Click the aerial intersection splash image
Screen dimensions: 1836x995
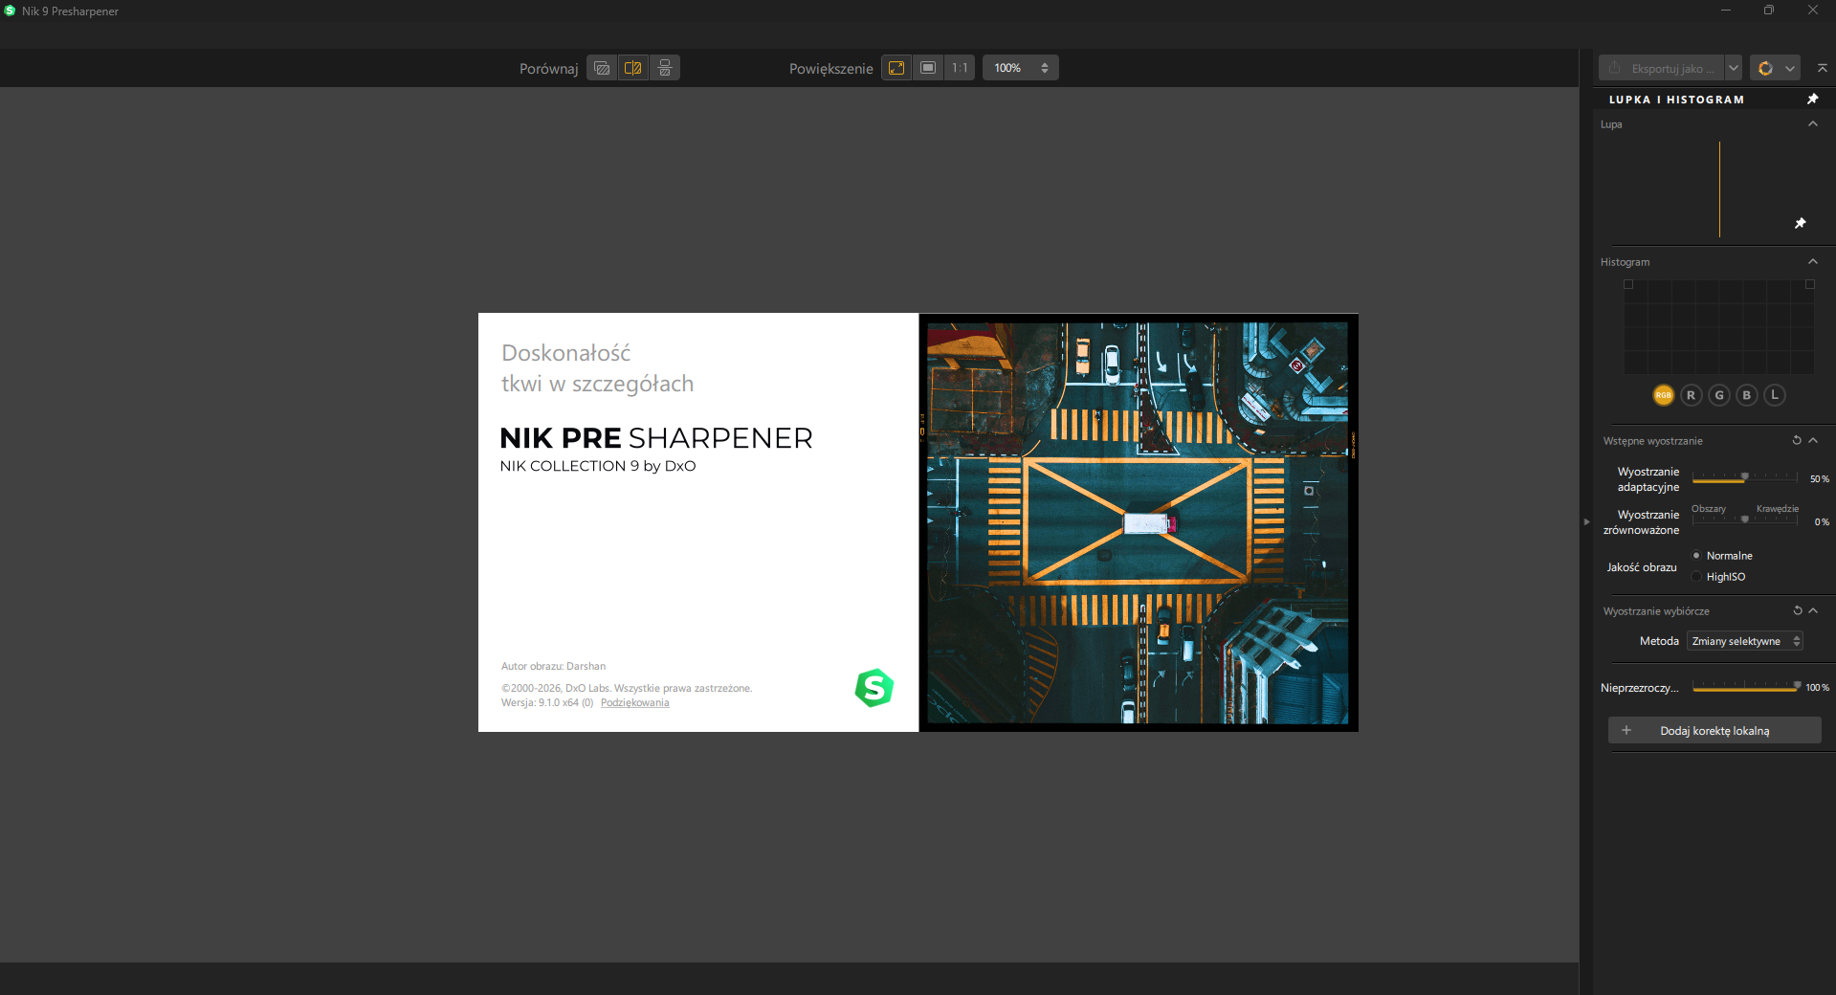coord(1139,522)
